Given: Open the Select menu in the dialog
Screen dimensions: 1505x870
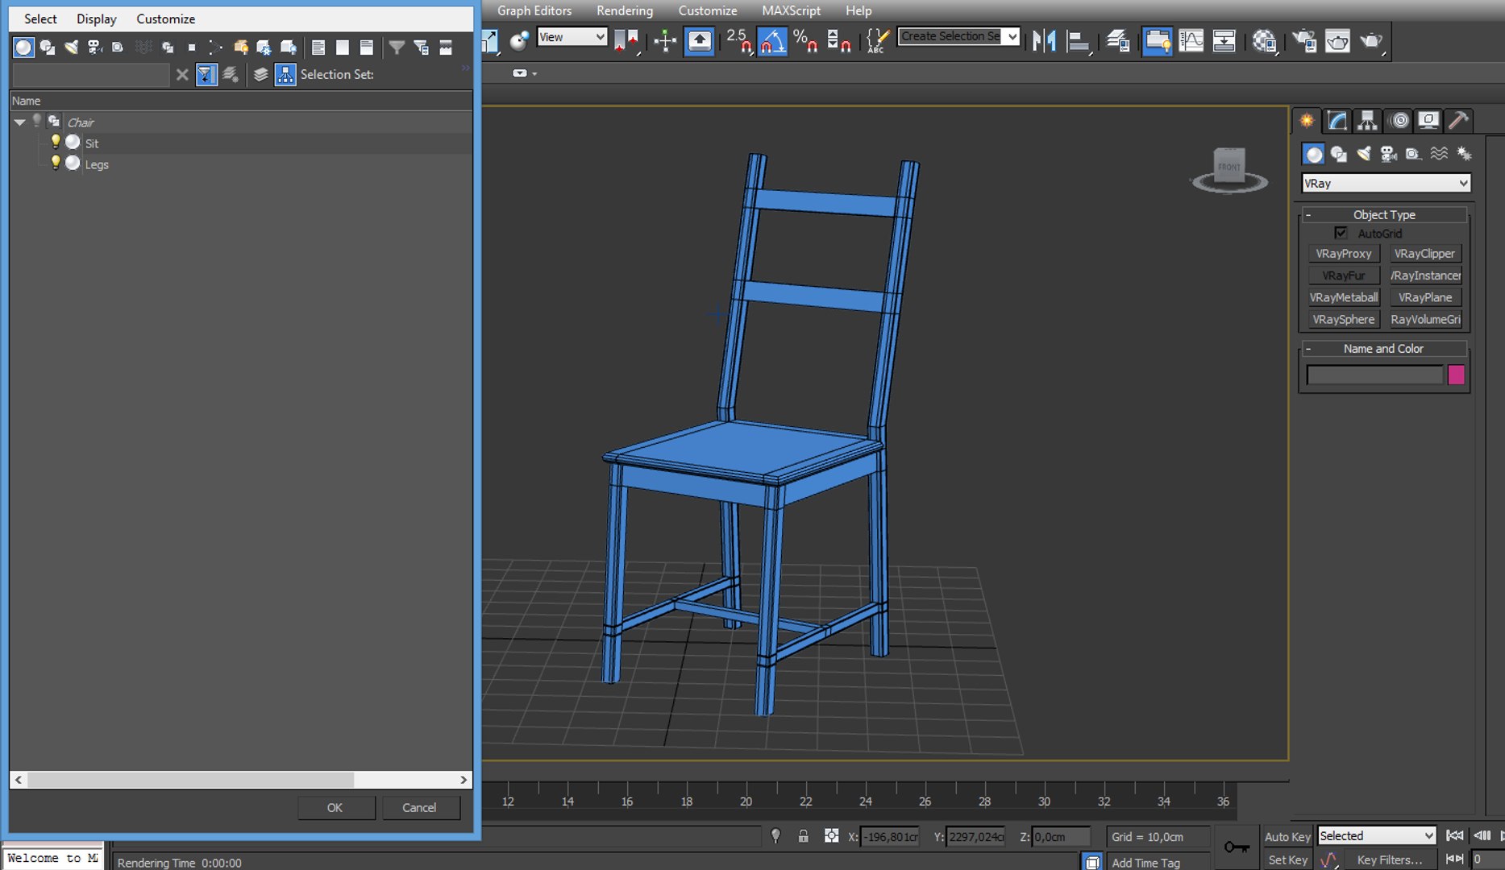Looking at the screenshot, I should 40,19.
